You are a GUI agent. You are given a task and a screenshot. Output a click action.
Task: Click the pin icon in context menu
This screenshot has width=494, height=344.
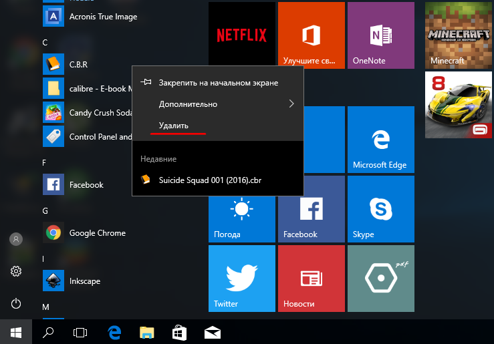[146, 82]
